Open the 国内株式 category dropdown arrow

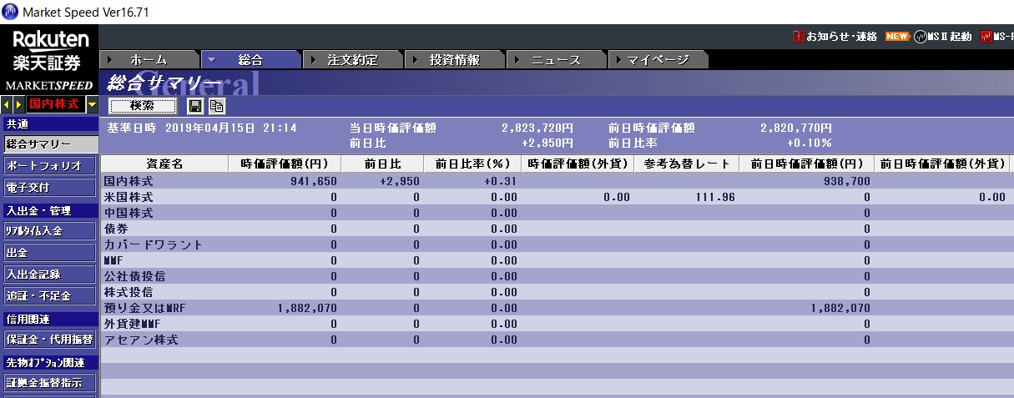[x=91, y=104]
